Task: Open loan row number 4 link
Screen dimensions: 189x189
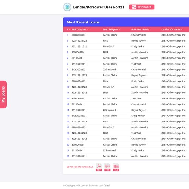Action: coord(67,52)
